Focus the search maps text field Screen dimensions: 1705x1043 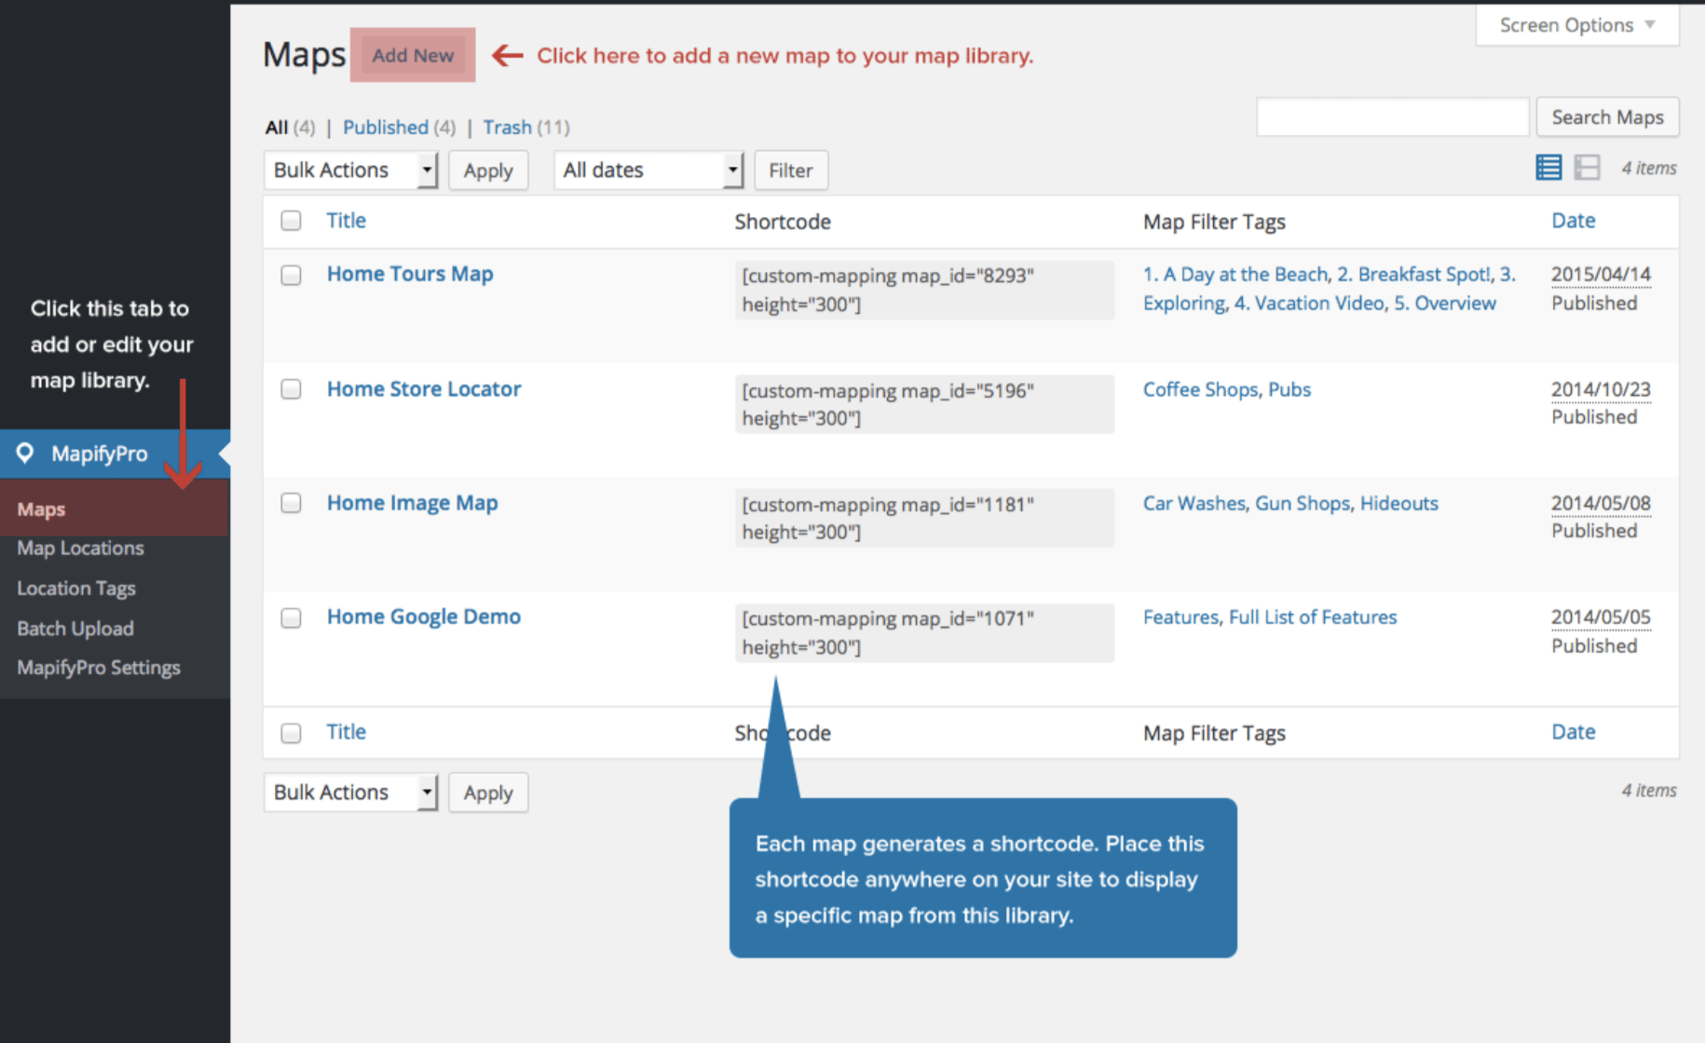click(1392, 117)
